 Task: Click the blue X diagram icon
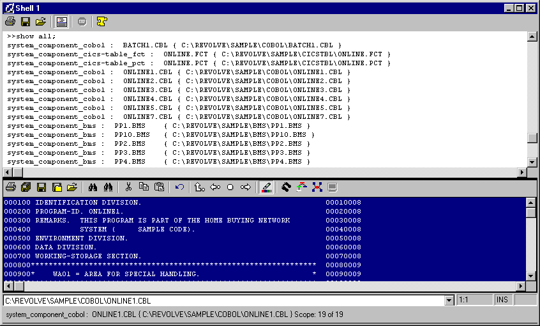pos(317,187)
